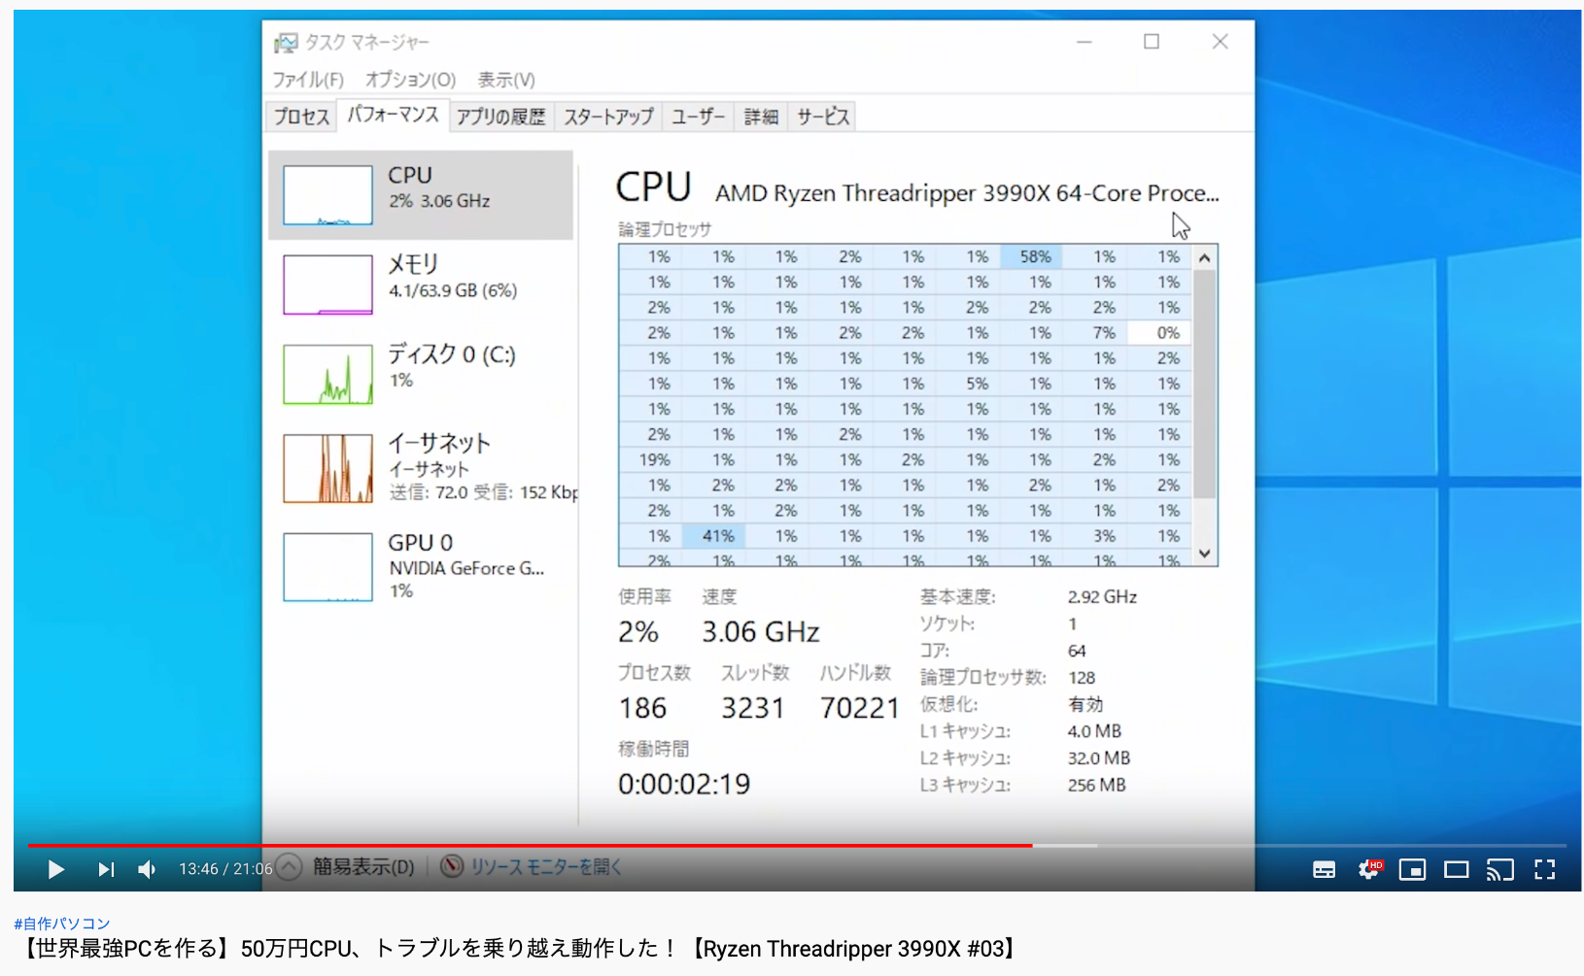
Task: Click the 3231 thread count
Action: (x=753, y=708)
